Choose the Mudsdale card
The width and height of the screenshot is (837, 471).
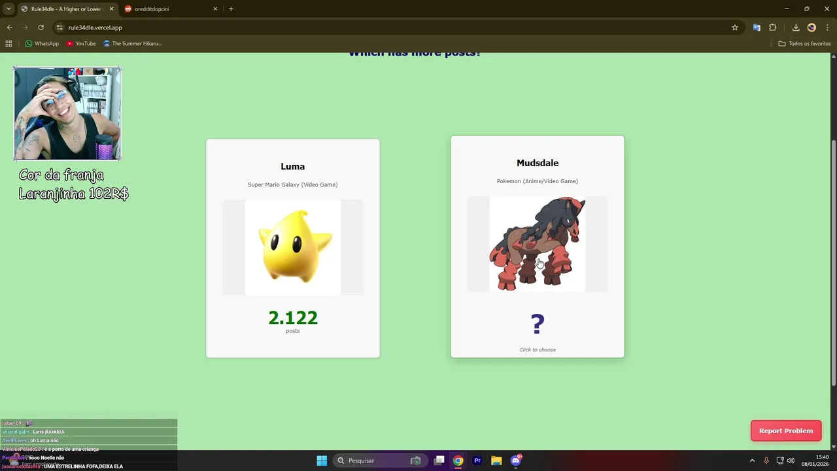coord(538,247)
